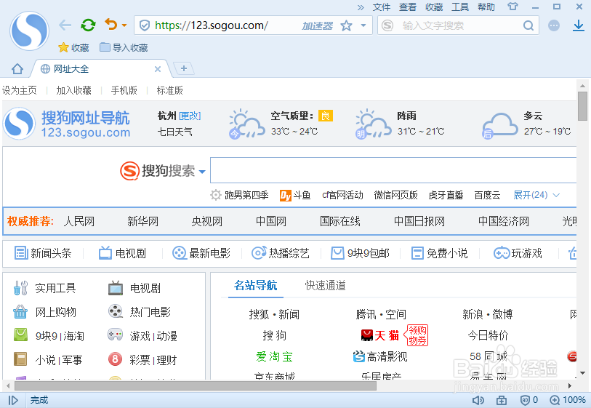Screen dimensions: 591x408
Task: Click tomorrow's weather icon
Action: pyautogui.click(x=373, y=124)
